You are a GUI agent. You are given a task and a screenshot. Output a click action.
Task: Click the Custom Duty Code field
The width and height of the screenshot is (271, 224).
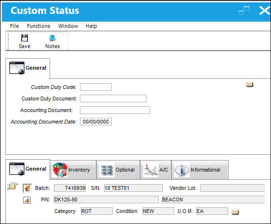point(96,87)
